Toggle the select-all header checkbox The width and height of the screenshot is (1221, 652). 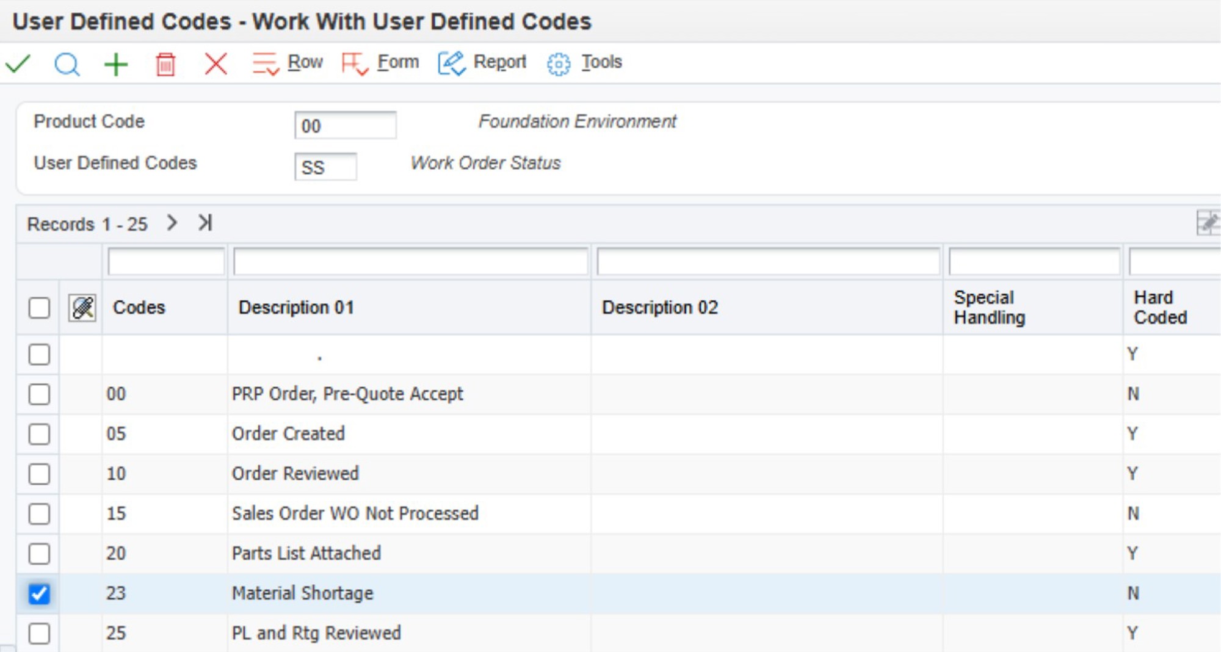pos(39,308)
